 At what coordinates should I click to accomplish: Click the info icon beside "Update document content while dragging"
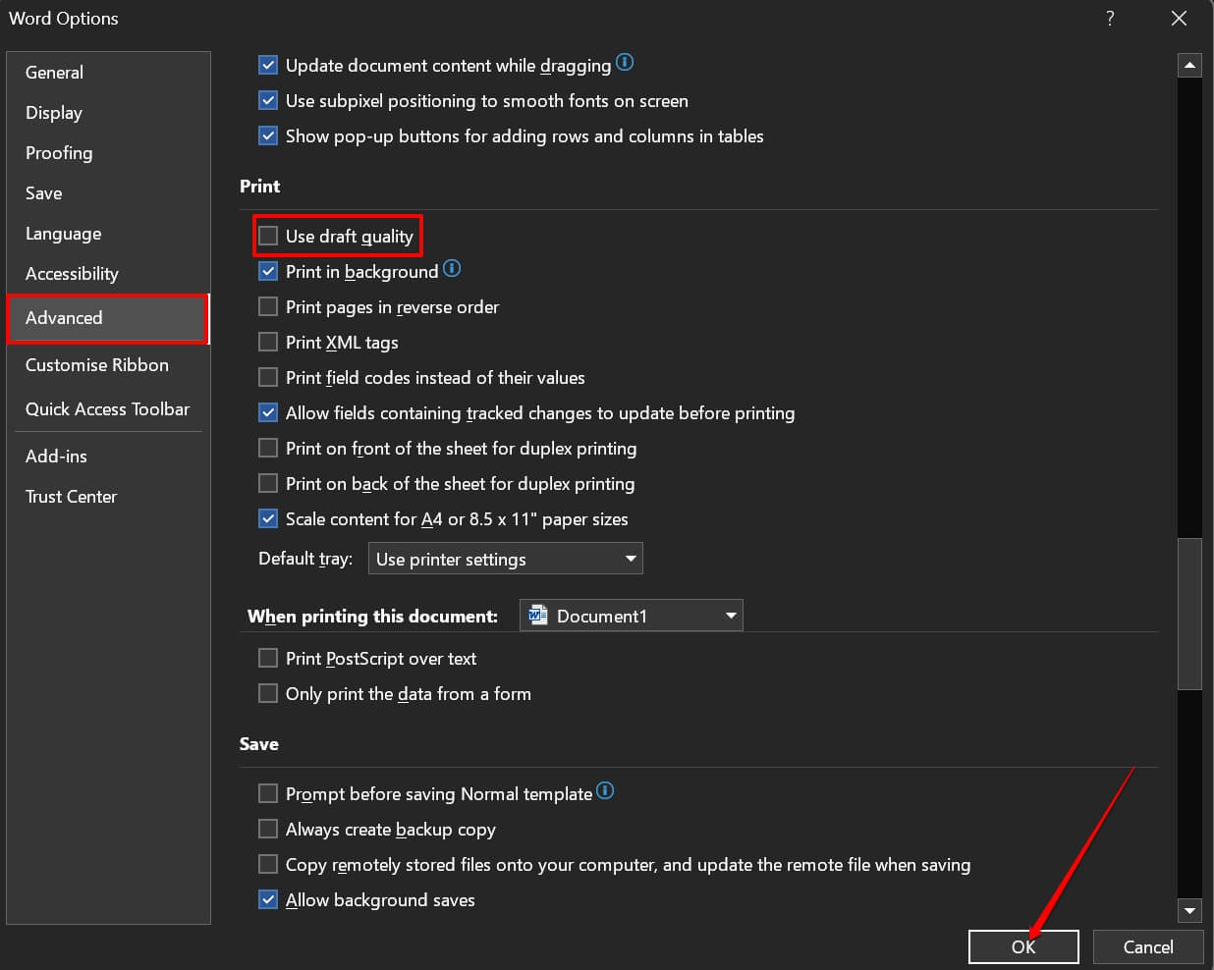[625, 63]
